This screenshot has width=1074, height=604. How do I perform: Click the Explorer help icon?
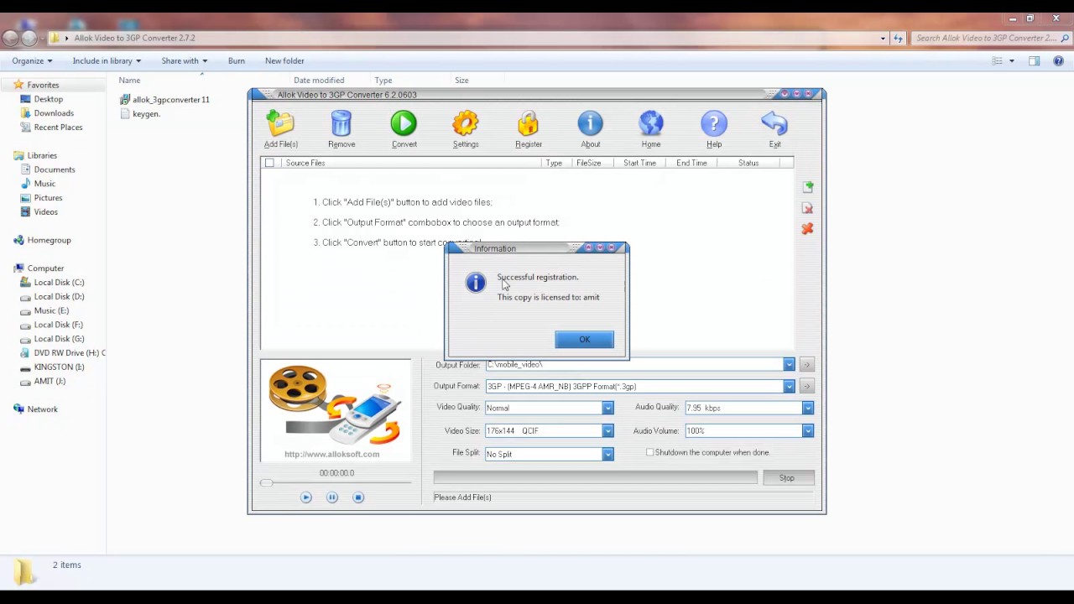coord(1058,60)
